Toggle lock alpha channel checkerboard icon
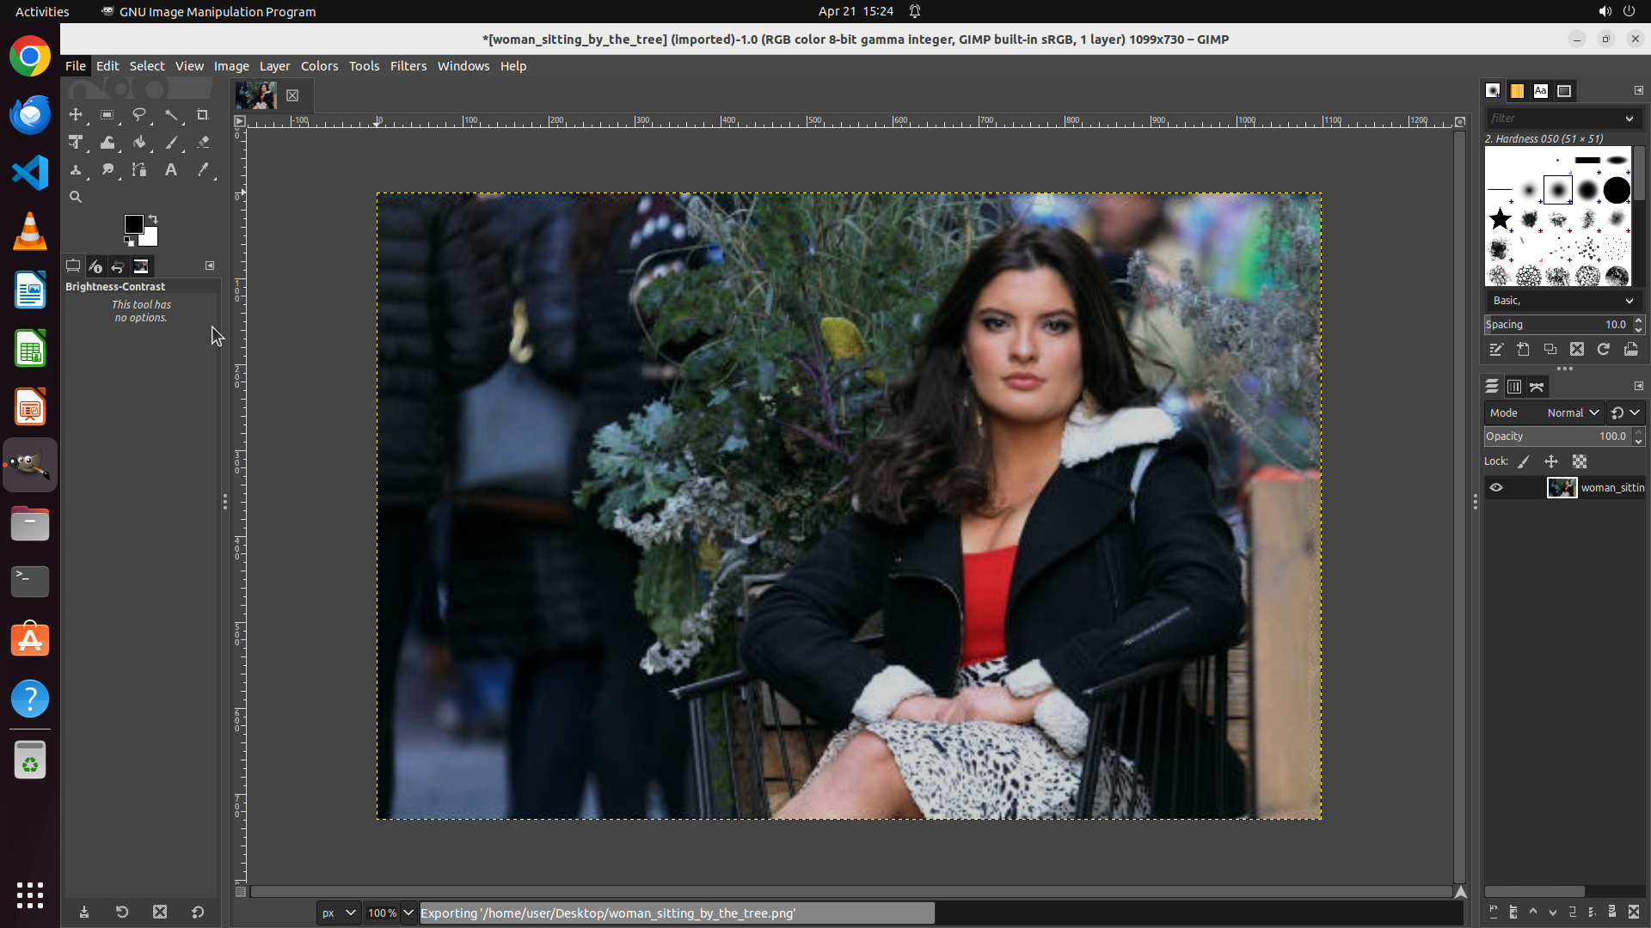 (1580, 461)
